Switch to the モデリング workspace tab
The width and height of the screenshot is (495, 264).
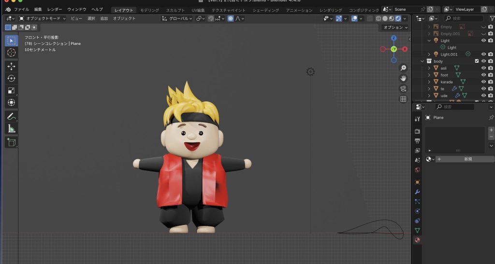click(x=149, y=10)
